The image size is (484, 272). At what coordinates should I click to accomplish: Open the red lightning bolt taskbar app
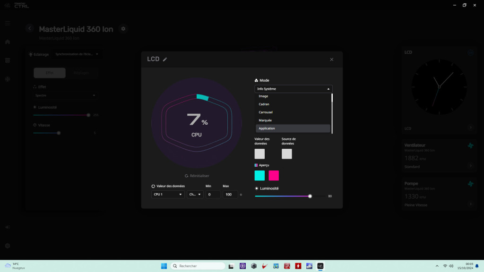pyautogui.click(x=298, y=266)
